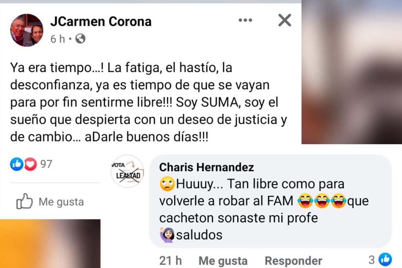Click the comment's blue like count icon

click(x=386, y=259)
